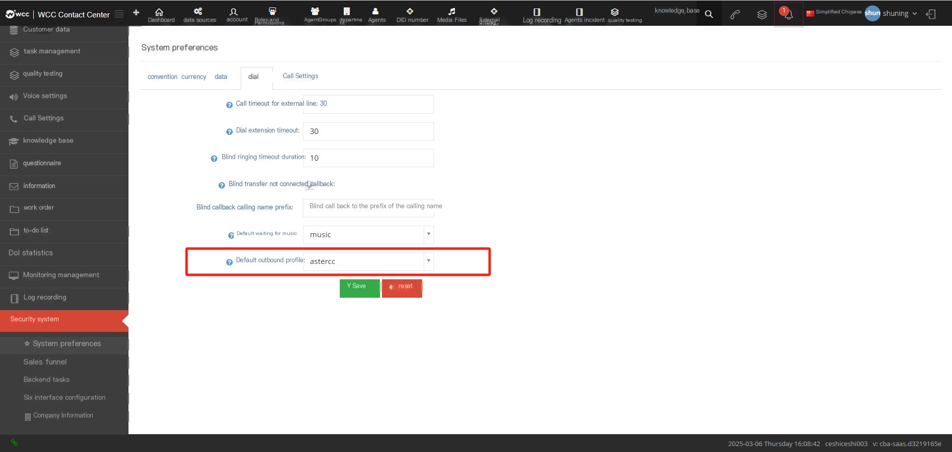Open the department navigation icon

347,11
